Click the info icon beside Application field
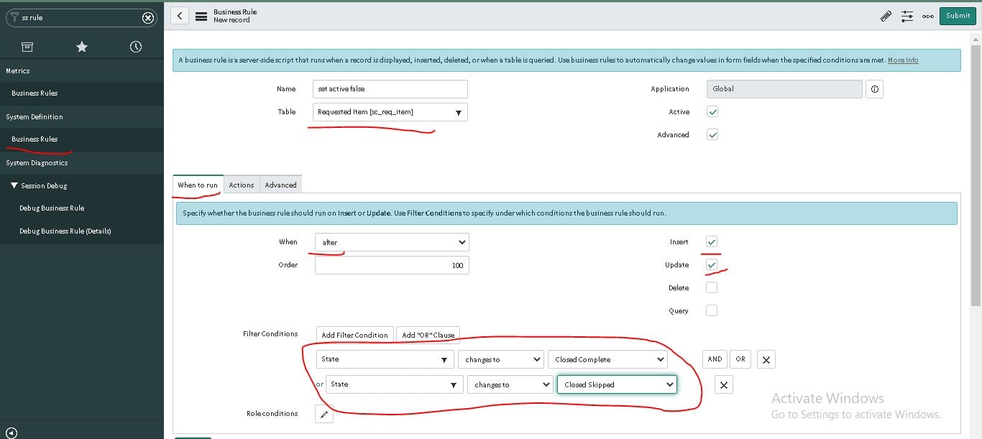 [x=874, y=88]
